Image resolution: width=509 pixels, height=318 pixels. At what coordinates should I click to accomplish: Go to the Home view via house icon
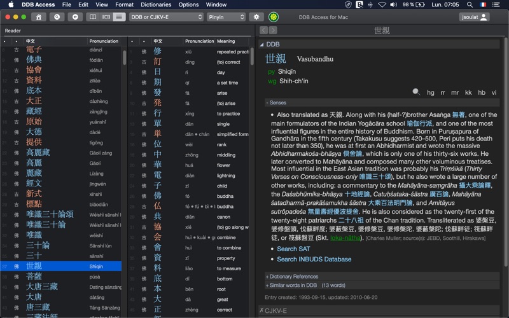pos(38,17)
